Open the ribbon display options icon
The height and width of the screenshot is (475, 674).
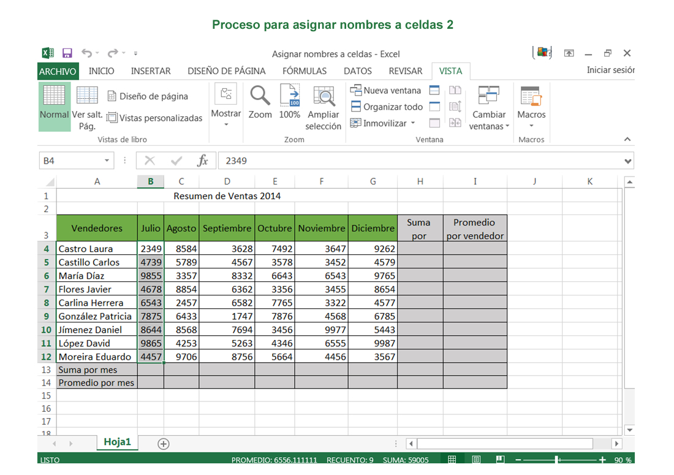pos(569,53)
